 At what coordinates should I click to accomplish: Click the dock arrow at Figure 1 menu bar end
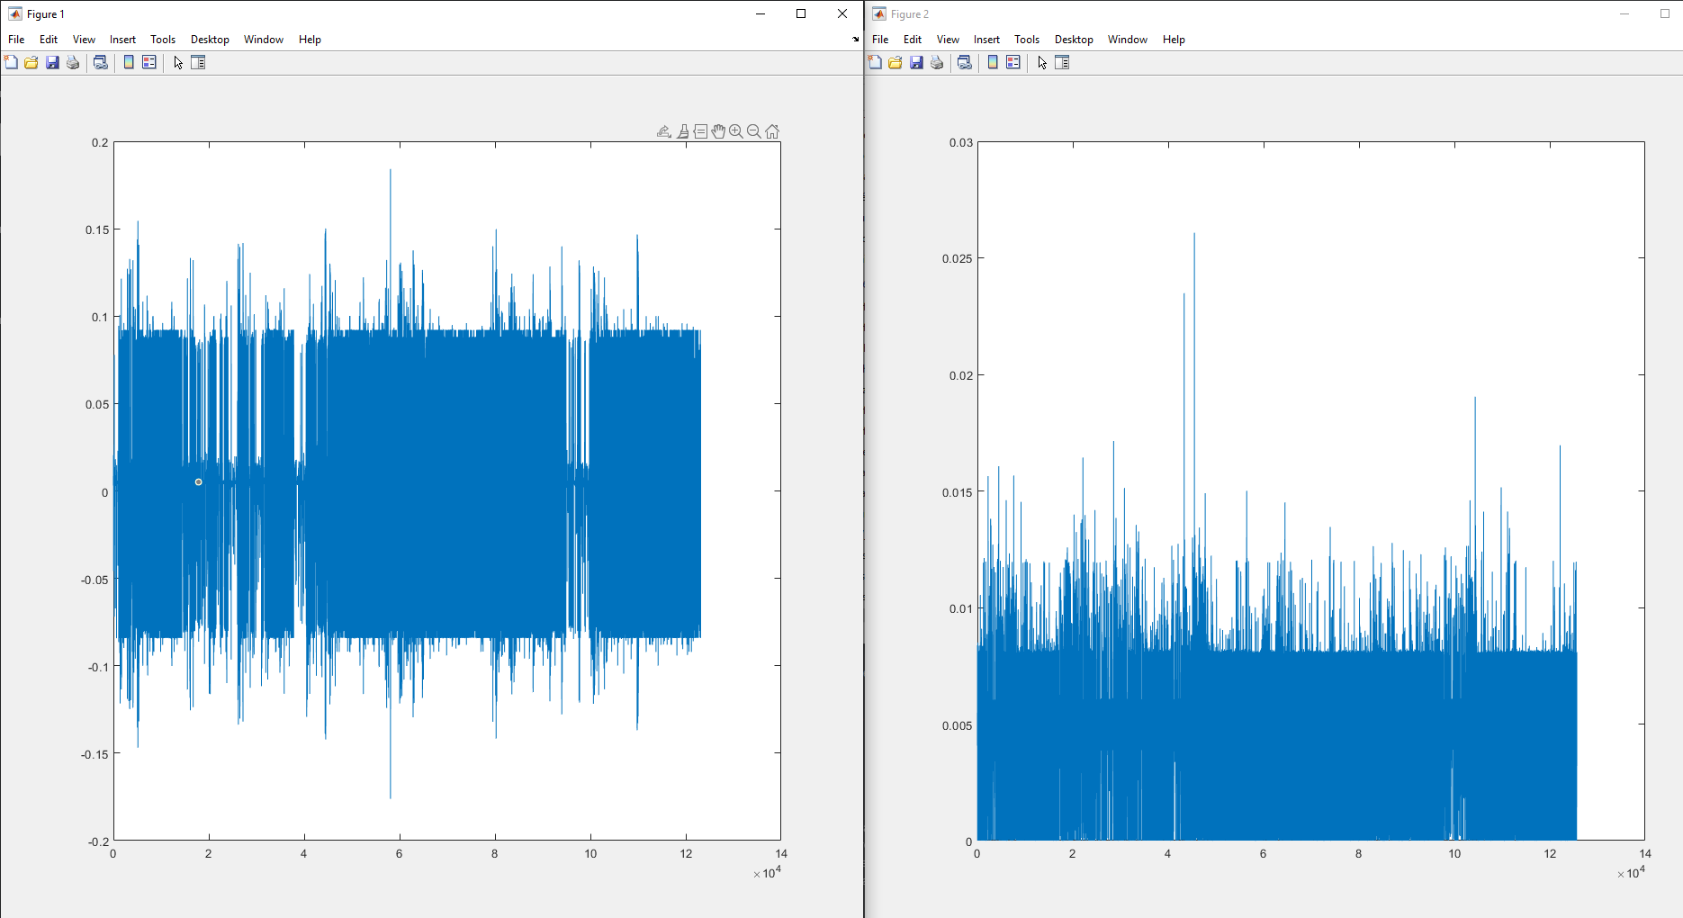pyautogui.click(x=855, y=40)
